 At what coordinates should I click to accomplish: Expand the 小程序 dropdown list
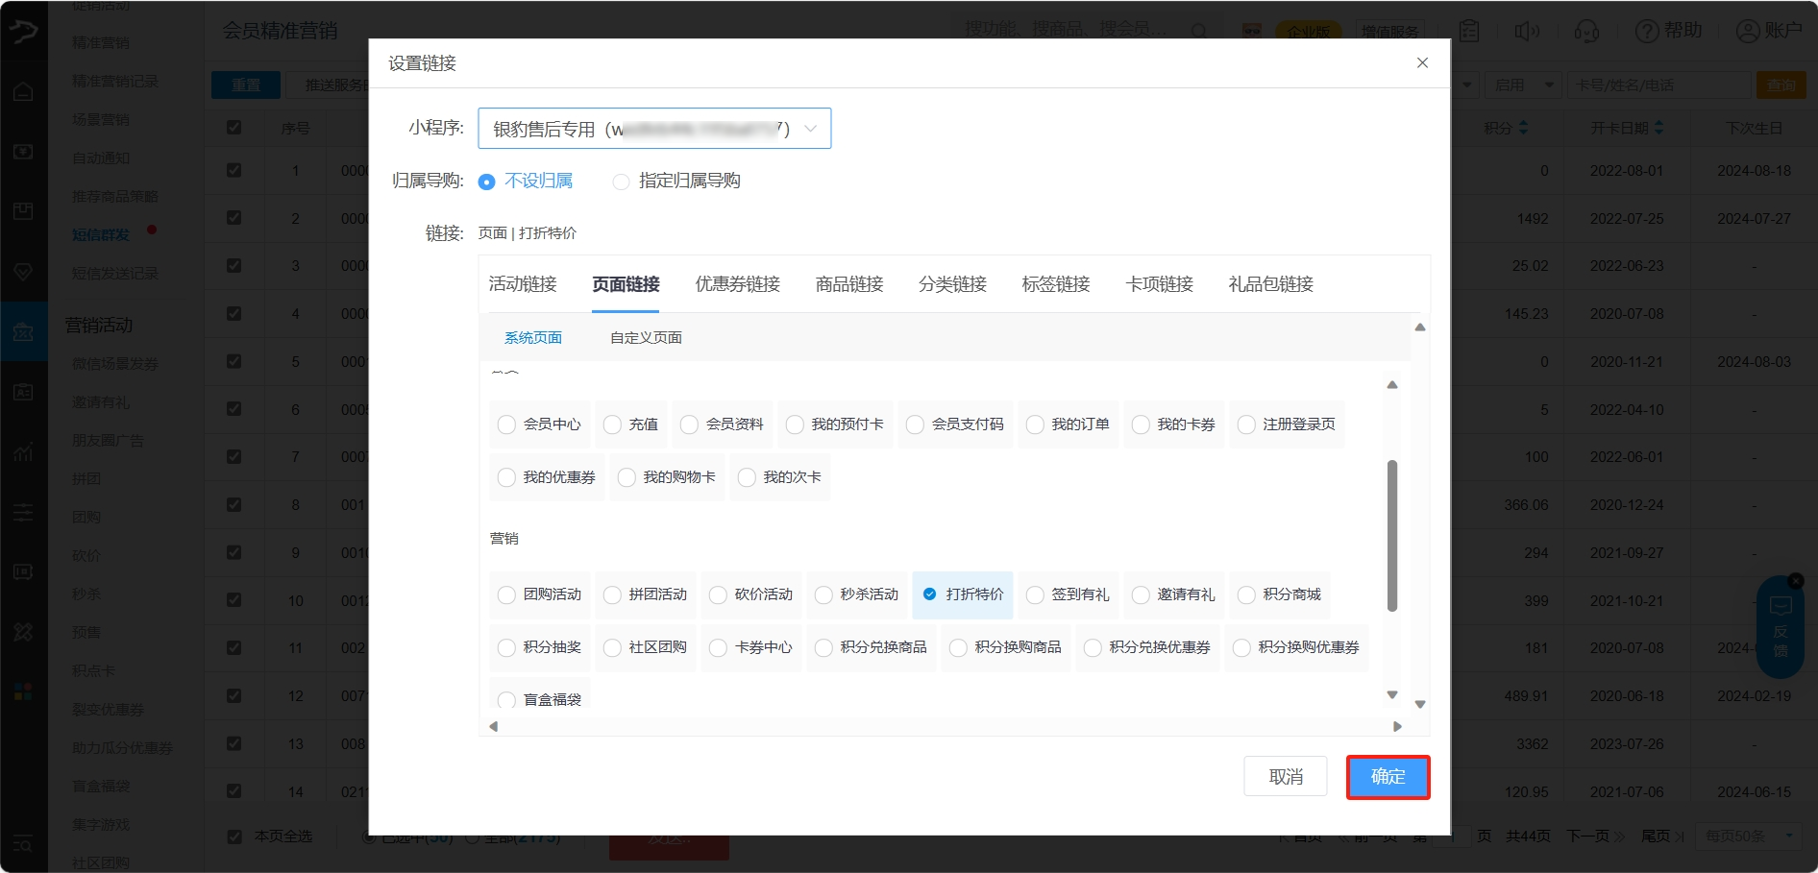point(811,129)
